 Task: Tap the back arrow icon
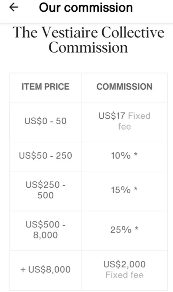[x=14, y=8]
